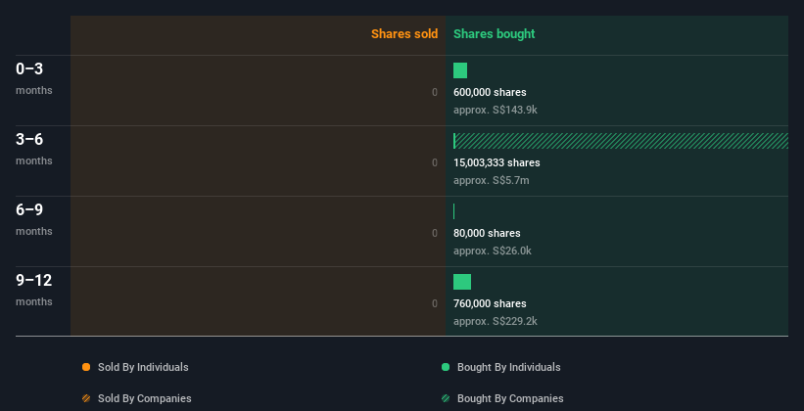Select the 15,003,333 shares text
This screenshot has width=804, height=411.
click(x=497, y=162)
